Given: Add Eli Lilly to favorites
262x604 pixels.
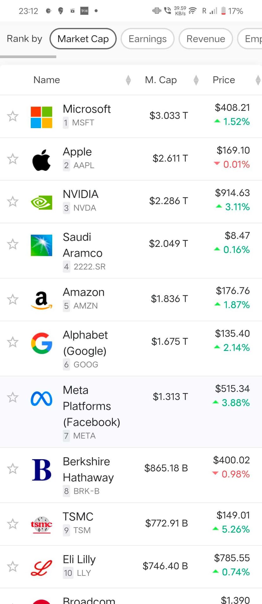Looking at the screenshot, I should point(13,566).
